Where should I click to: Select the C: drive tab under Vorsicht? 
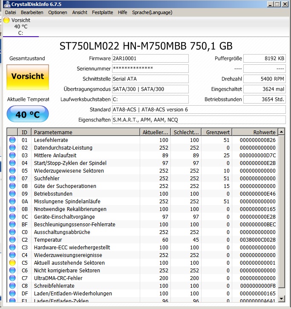(21, 26)
